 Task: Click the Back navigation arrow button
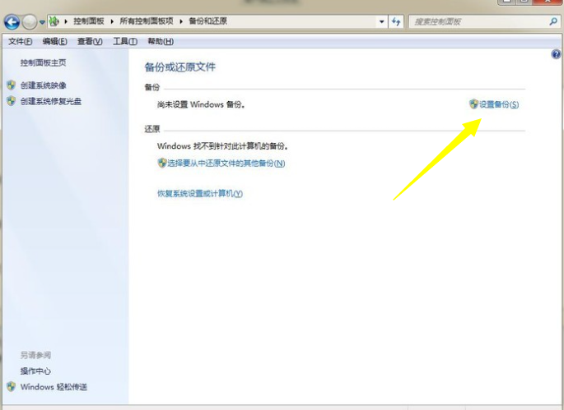click(12, 22)
